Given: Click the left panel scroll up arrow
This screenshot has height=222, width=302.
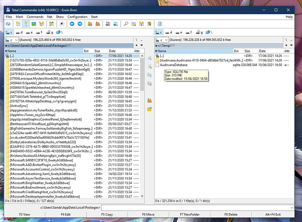Looking at the screenshot, I should coord(142,56).
